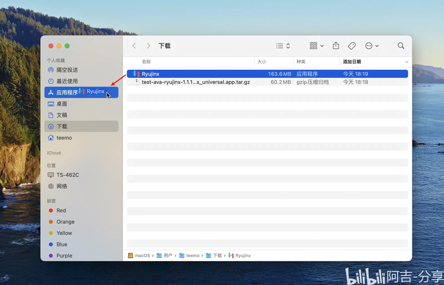Open the more actions ellipsis menu
The image size is (444, 285).
pos(372,46)
